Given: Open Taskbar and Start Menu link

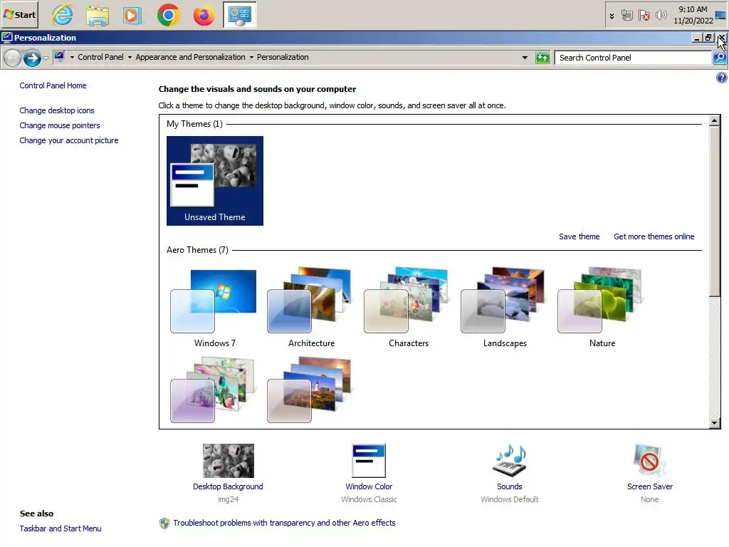Looking at the screenshot, I should [61, 528].
